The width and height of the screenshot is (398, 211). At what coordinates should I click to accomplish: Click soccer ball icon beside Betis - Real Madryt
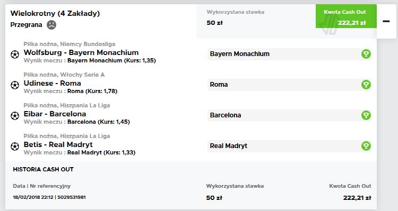15,146
